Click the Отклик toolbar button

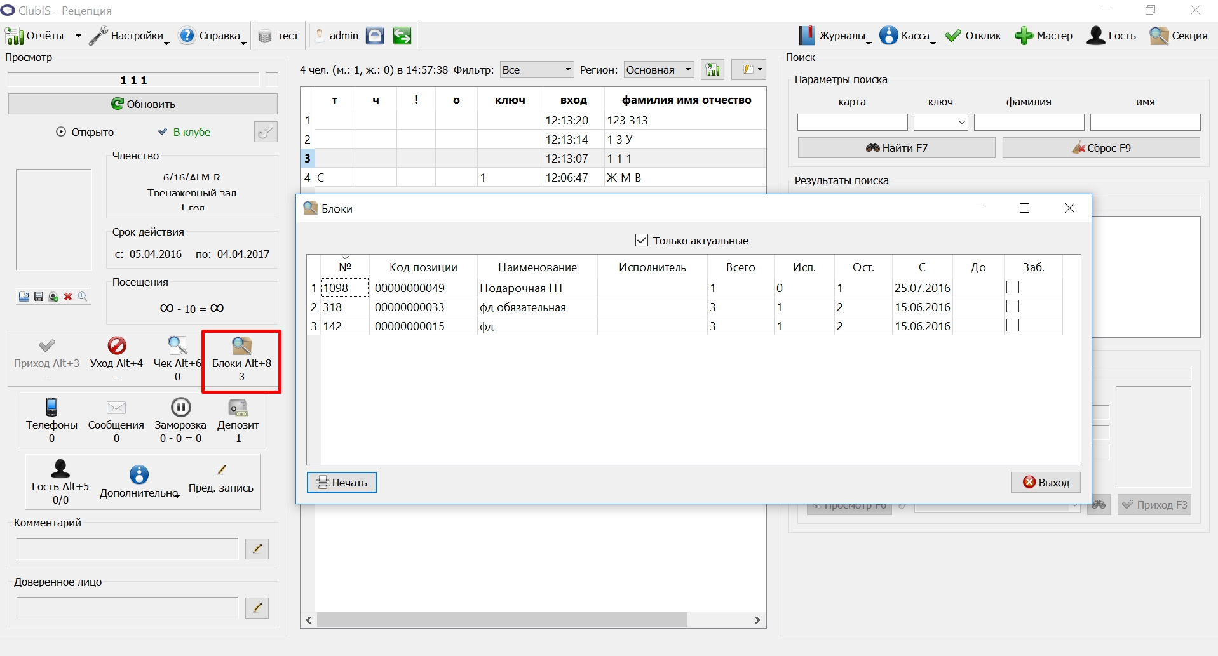pos(973,36)
